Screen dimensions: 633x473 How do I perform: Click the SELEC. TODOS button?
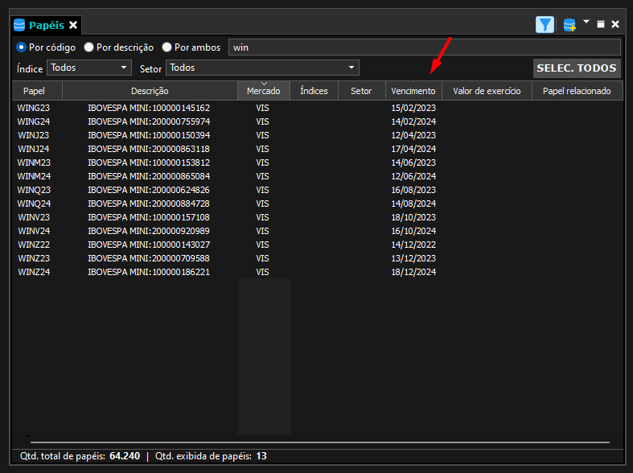click(577, 68)
